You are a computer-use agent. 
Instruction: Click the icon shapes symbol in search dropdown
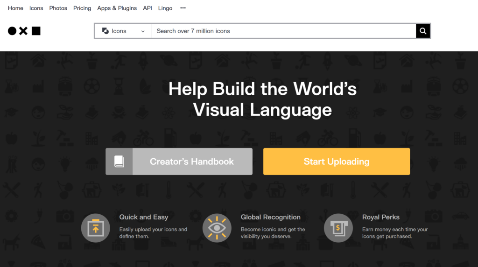pyautogui.click(x=105, y=31)
